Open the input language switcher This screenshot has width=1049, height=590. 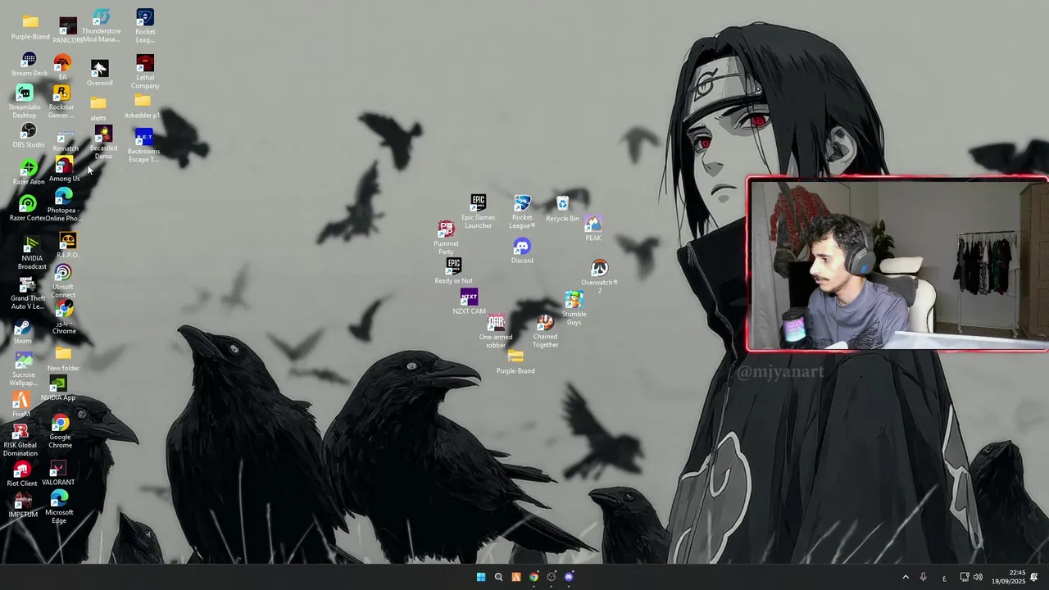944,577
